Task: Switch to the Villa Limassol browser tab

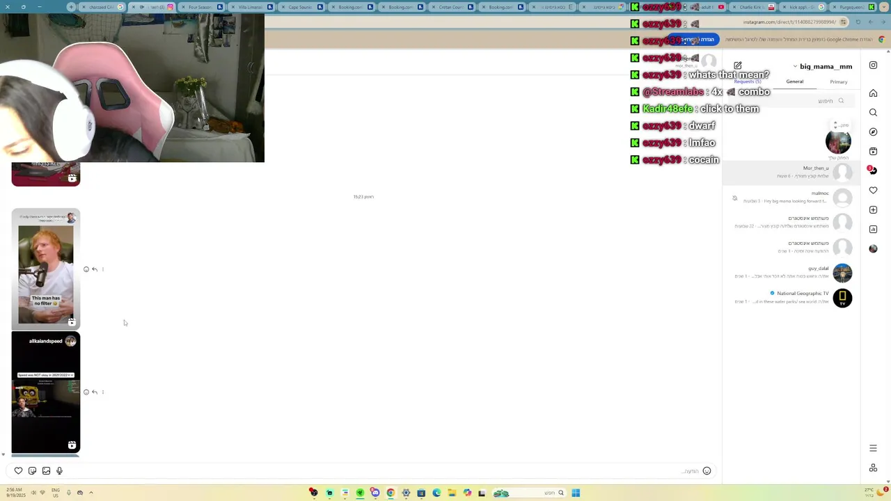Action: [251, 7]
